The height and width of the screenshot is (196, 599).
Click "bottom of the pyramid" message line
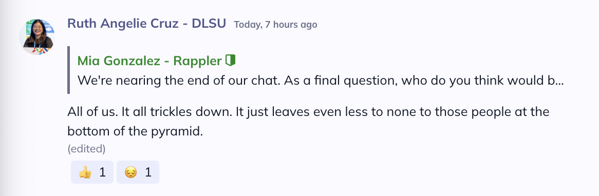click(135, 131)
